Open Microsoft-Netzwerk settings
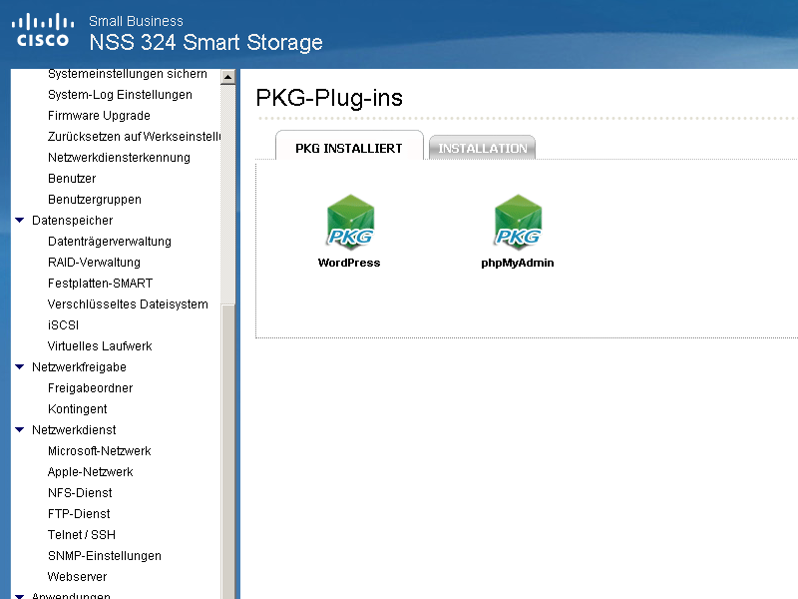This screenshot has height=599, width=798. click(99, 451)
